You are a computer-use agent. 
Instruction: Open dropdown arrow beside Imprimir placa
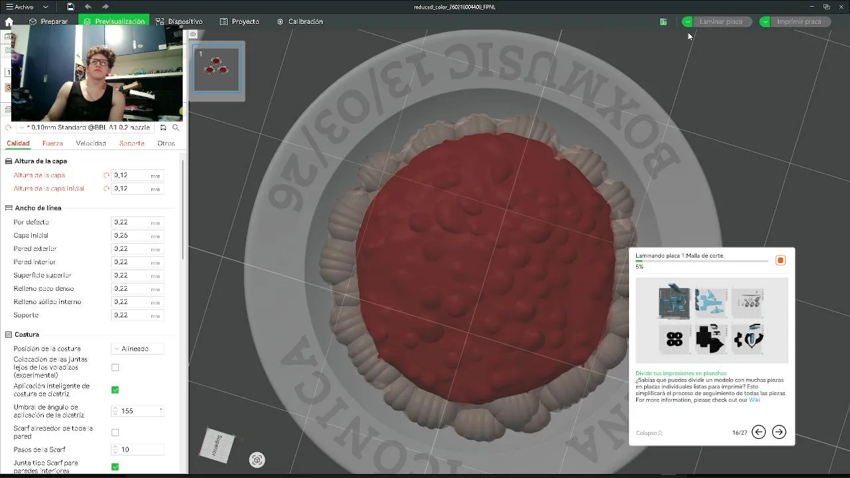pos(765,22)
